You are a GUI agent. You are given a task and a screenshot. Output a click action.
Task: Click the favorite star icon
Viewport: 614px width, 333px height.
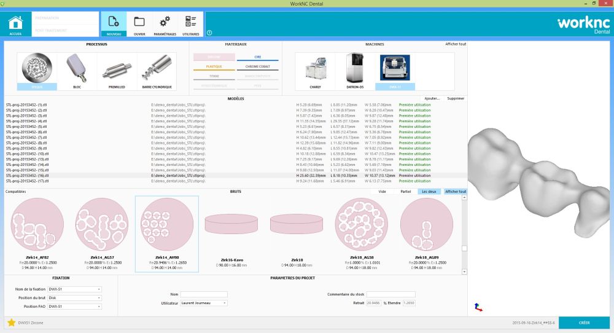click(x=11, y=323)
